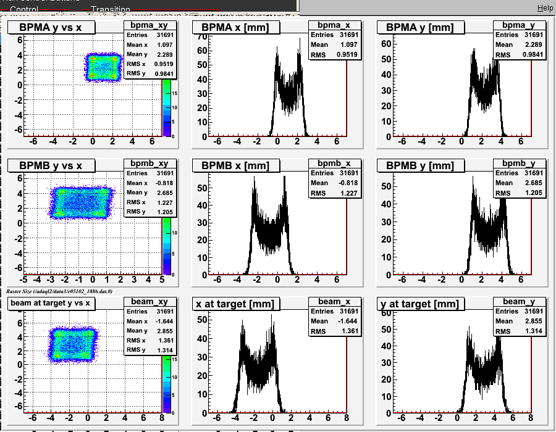The image size is (556, 432).
Task: Click the BPMB y [mm] plot title
Action: [x=421, y=166]
